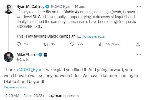Retweet Ryan McCaffrey's post
Viewport: 144px width, 100px height.
pos(46,44)
